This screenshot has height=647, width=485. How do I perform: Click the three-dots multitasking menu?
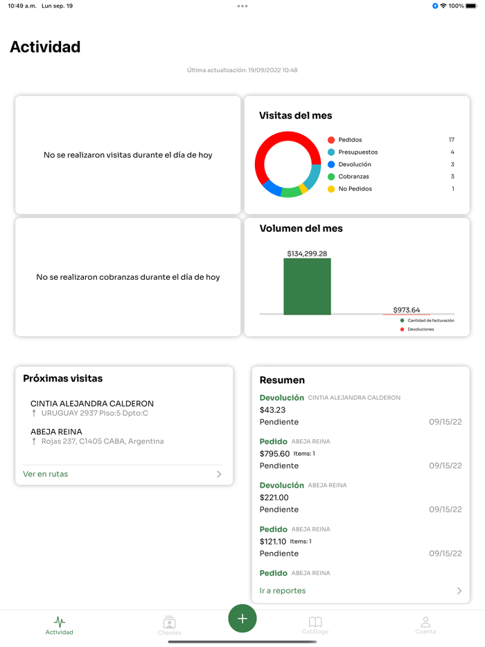[242, 6]
